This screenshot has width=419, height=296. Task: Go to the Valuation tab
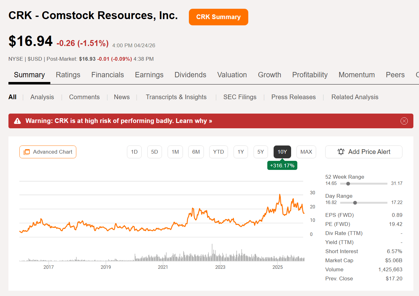[232, 75]
